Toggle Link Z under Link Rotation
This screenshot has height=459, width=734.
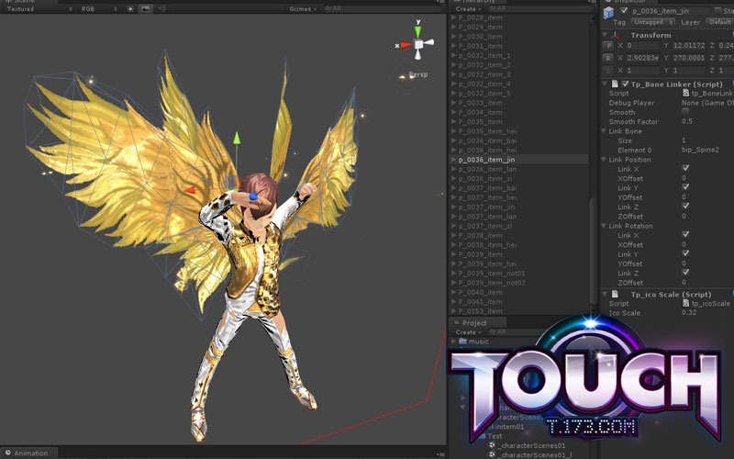point(685,272)
